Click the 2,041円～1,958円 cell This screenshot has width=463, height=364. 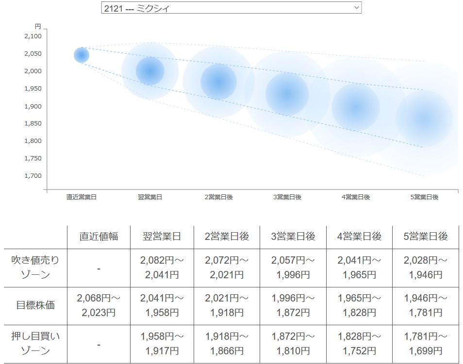click(162, 305)
